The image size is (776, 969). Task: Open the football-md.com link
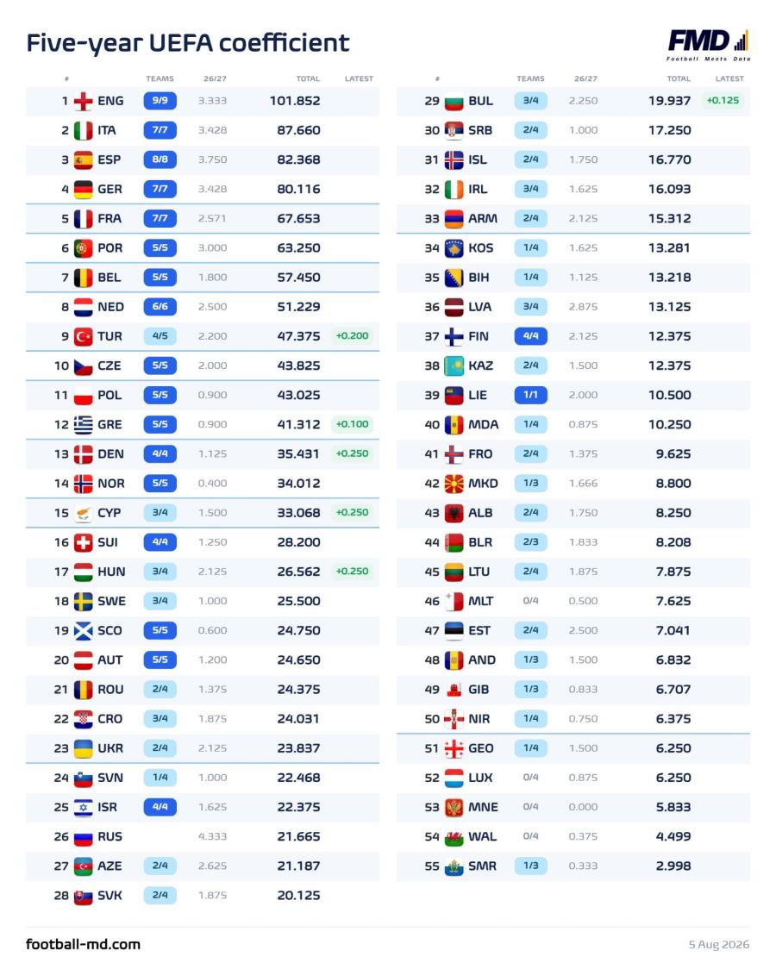[84, 944]
